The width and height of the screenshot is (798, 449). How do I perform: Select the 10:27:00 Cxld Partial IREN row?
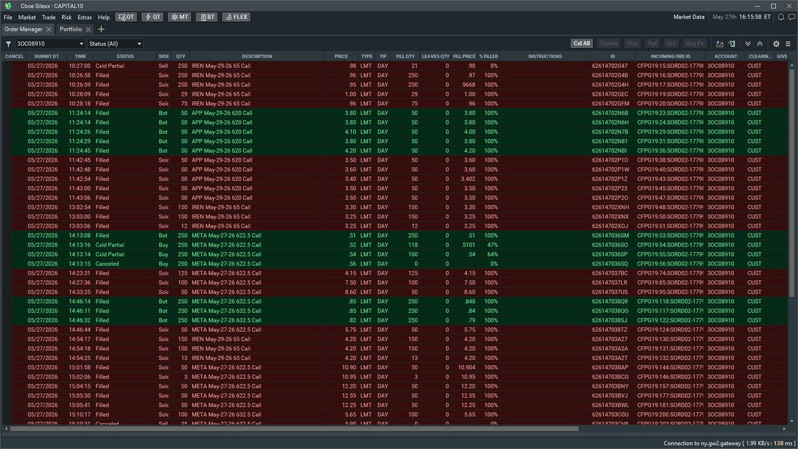tap(395, 66)
